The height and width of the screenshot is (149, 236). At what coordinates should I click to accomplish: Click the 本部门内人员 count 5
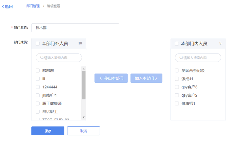(x=220, y=44)
